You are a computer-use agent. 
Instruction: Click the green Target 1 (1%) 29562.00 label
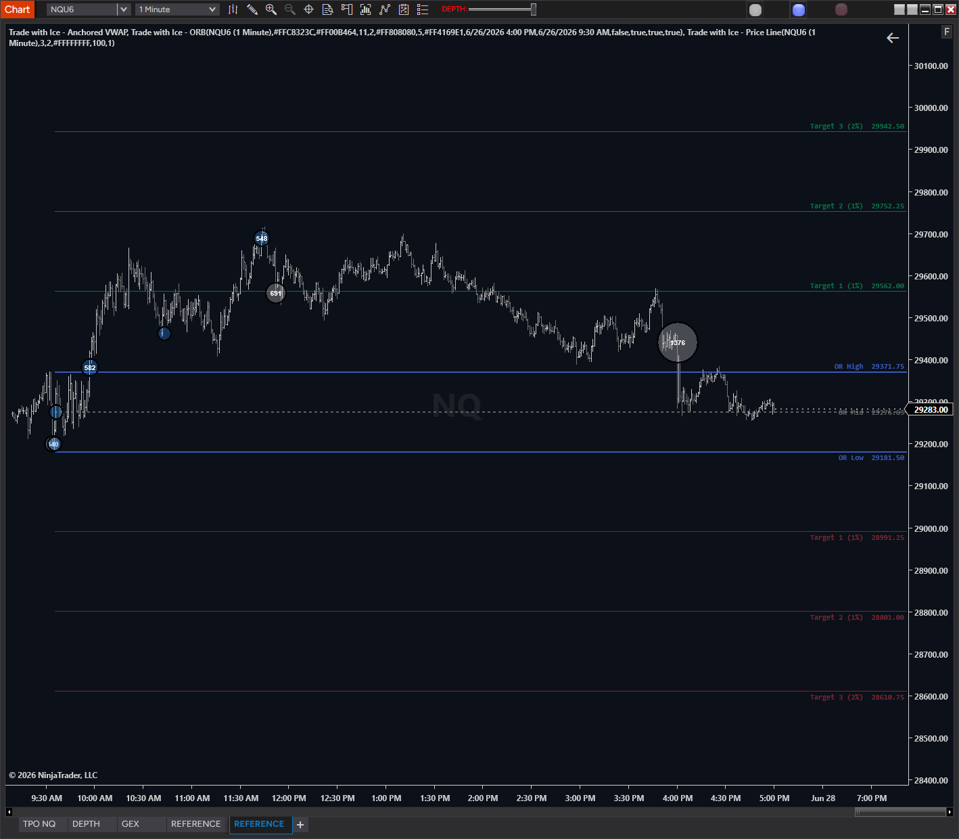pyautogui.click(x=857, y=286)
